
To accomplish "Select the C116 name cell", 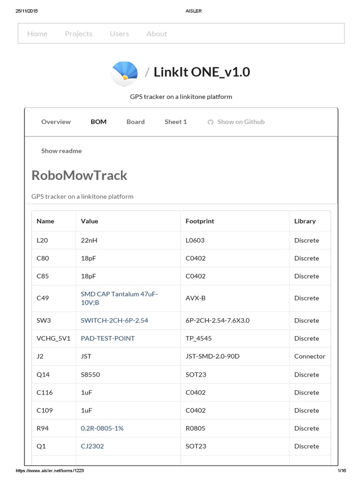I will 54,393.
